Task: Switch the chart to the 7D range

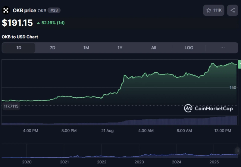Action: pos(52,48)
